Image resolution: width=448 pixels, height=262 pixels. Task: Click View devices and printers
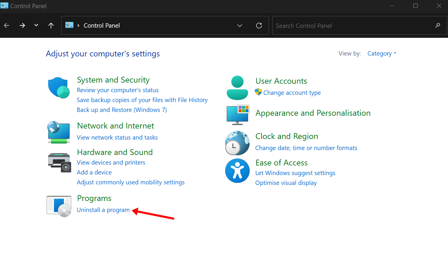(111, 163)
